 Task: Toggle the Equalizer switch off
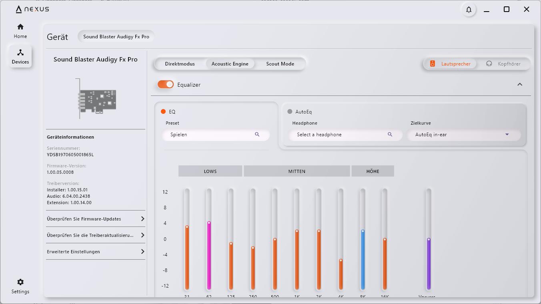point(166,85)
